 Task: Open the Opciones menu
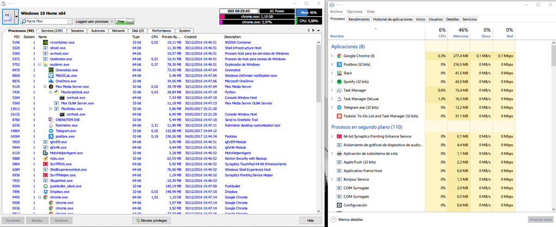tap(355, 12)
